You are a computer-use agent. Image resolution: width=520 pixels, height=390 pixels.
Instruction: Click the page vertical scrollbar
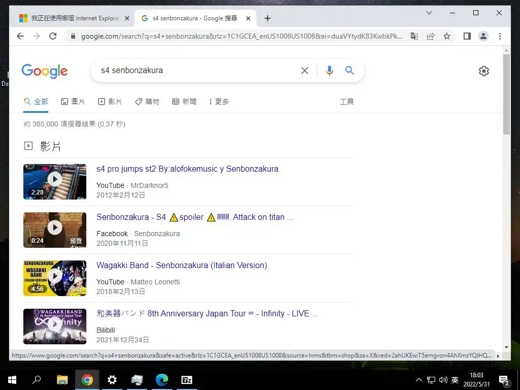pyautogui.click(x=506, y=94)
